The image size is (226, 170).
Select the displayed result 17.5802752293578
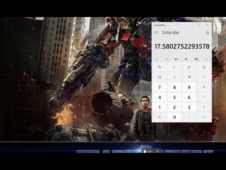pyautogui.click(x=182, y=46)
